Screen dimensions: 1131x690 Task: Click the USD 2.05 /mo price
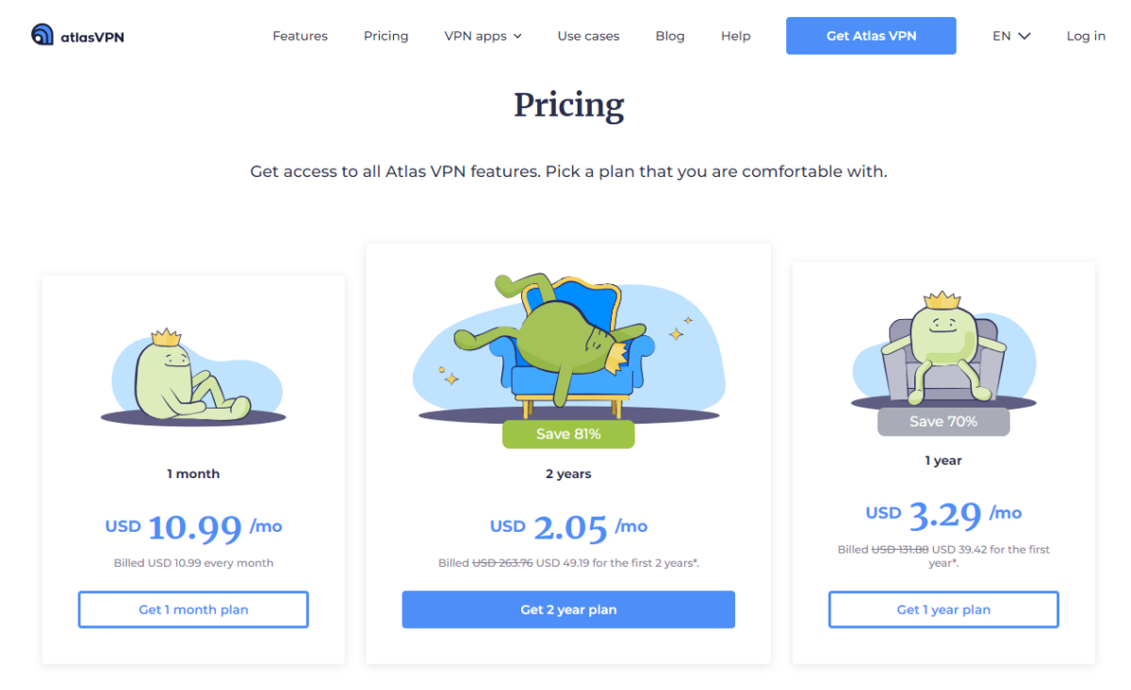tap(568, 527)
